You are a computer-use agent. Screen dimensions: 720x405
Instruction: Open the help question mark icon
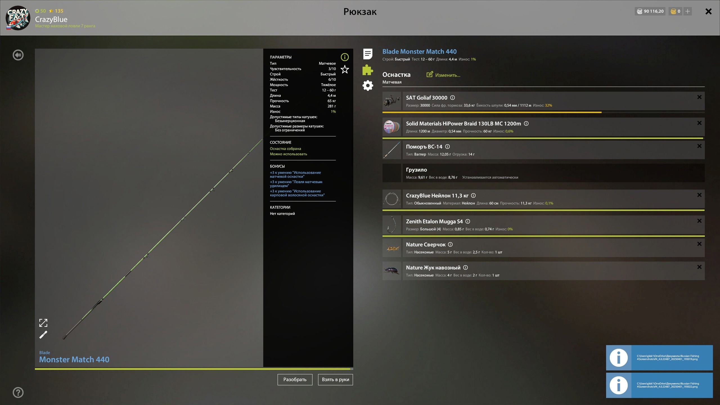(18, 393)
